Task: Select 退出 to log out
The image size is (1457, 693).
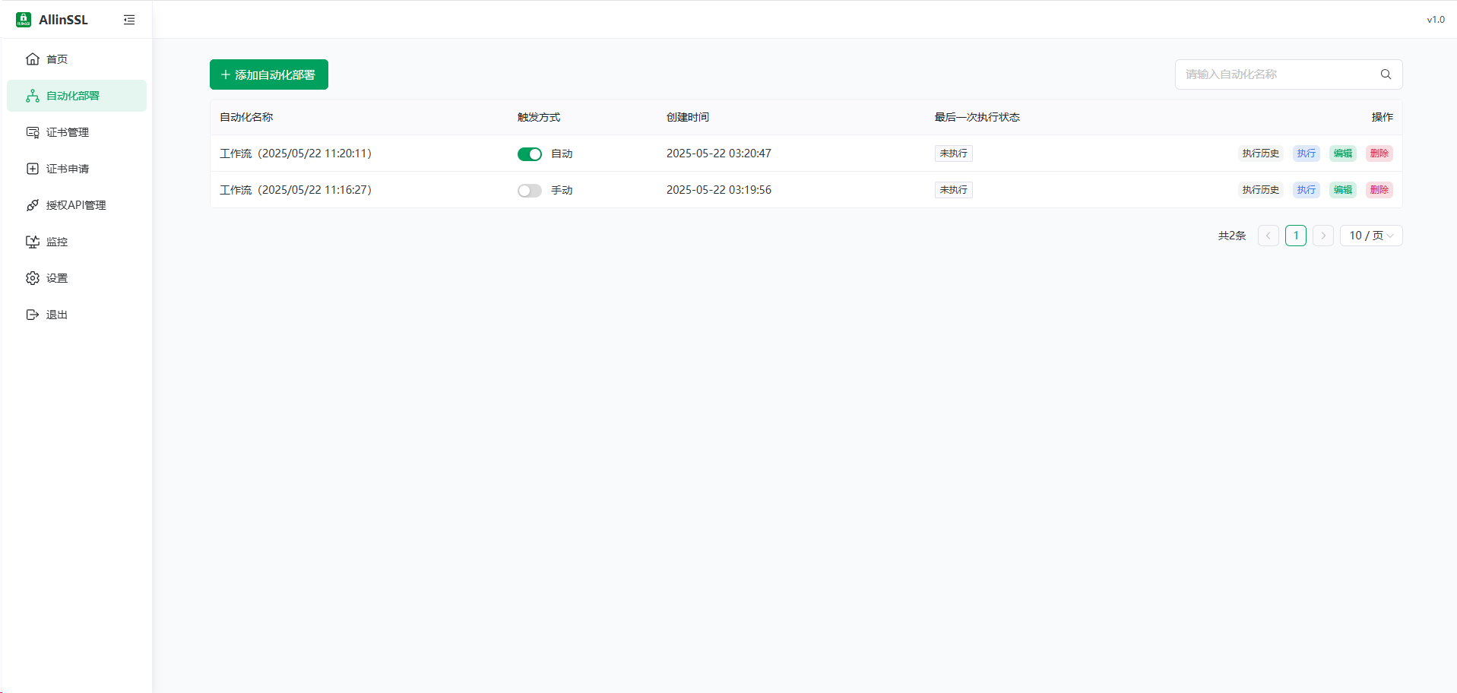Action: point(56,315)
